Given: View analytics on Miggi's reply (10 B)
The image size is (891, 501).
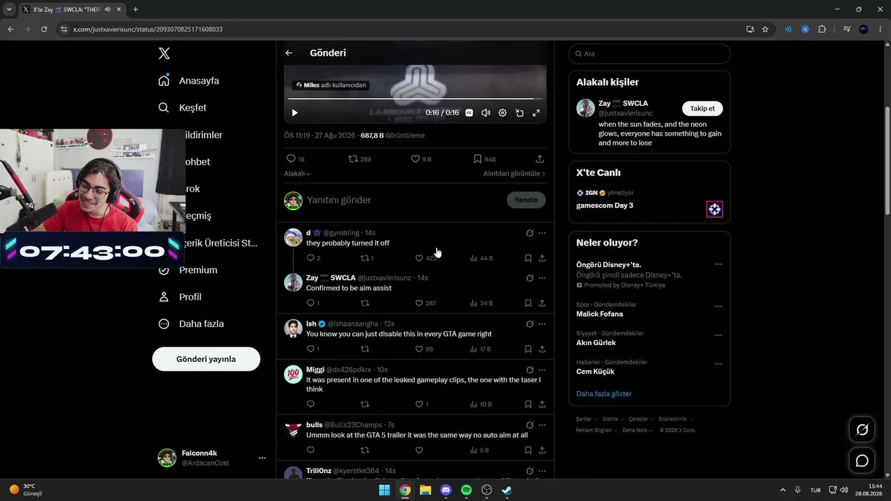Looking at the screenshot, I should [481, 404].
